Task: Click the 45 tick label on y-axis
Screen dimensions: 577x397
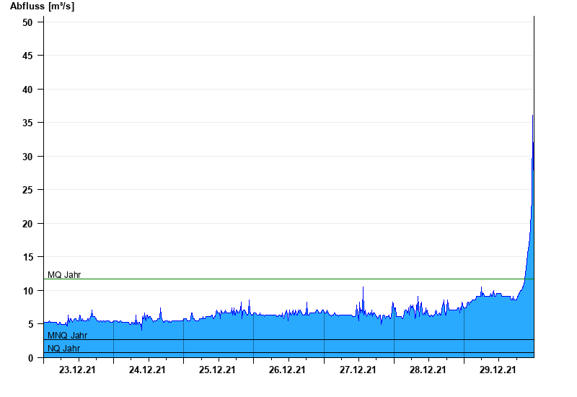Action: coord(28,56)
